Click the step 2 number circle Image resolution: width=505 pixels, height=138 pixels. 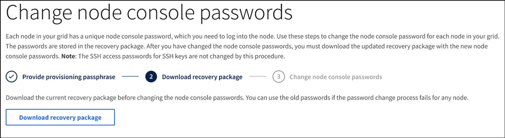point(151,77)
